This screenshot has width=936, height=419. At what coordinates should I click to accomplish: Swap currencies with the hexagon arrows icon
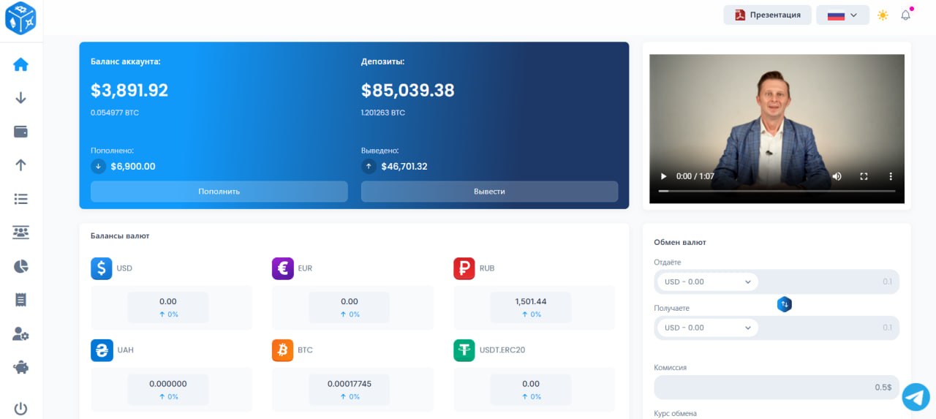(x=784, y=304)
